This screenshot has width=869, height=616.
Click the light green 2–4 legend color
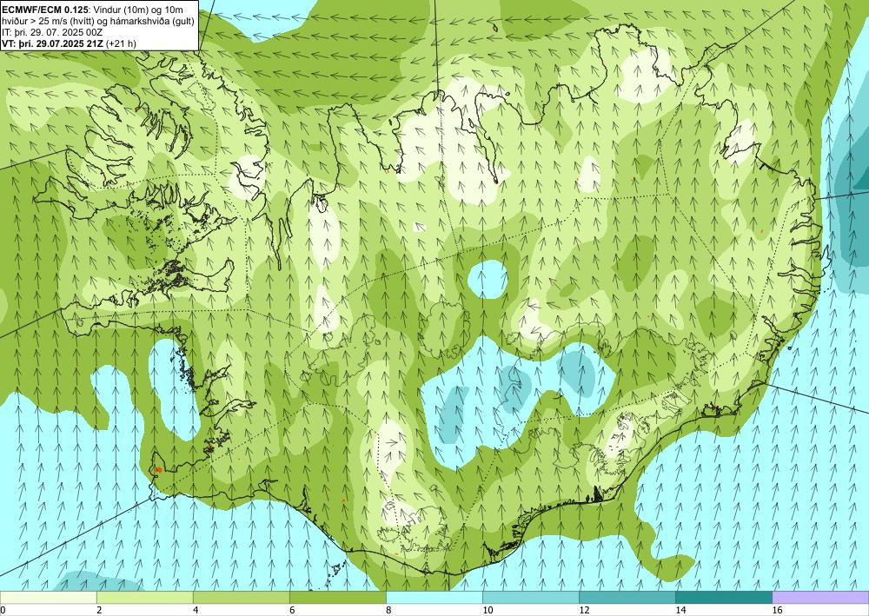(x=144, y=598)
